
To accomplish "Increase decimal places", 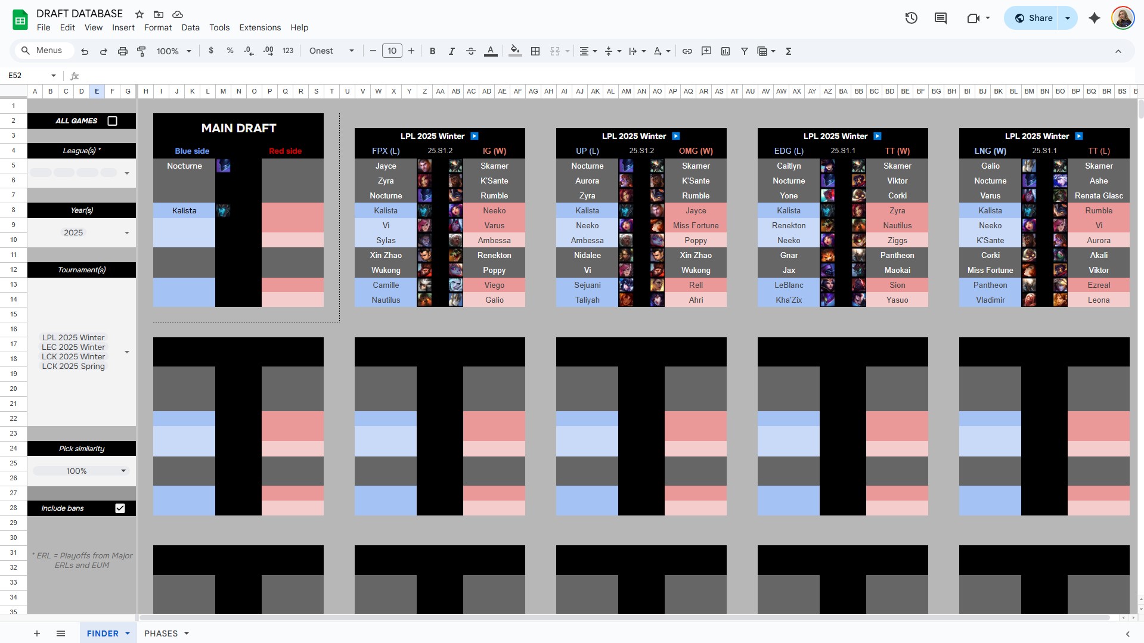I will [268, 51].
